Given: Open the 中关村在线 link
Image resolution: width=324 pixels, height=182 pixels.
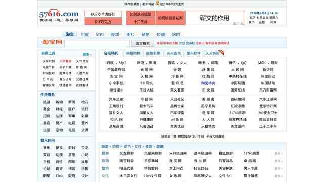Looking at the screenshot, I should [237, 76].
